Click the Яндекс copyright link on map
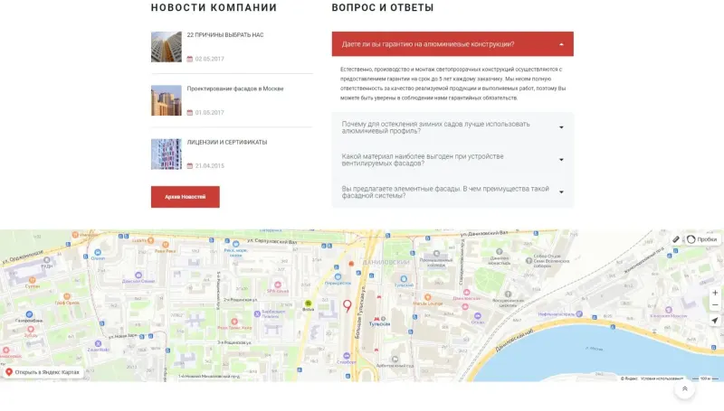 pos(629,378)
